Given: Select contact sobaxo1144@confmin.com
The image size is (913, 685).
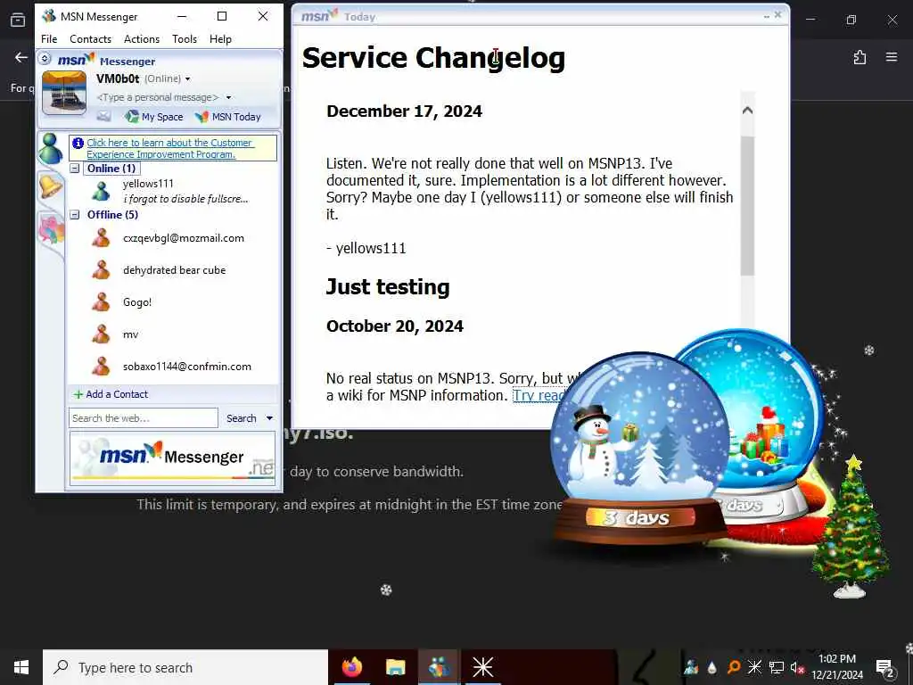Looking at the screenshot, I should pos(187,367).
